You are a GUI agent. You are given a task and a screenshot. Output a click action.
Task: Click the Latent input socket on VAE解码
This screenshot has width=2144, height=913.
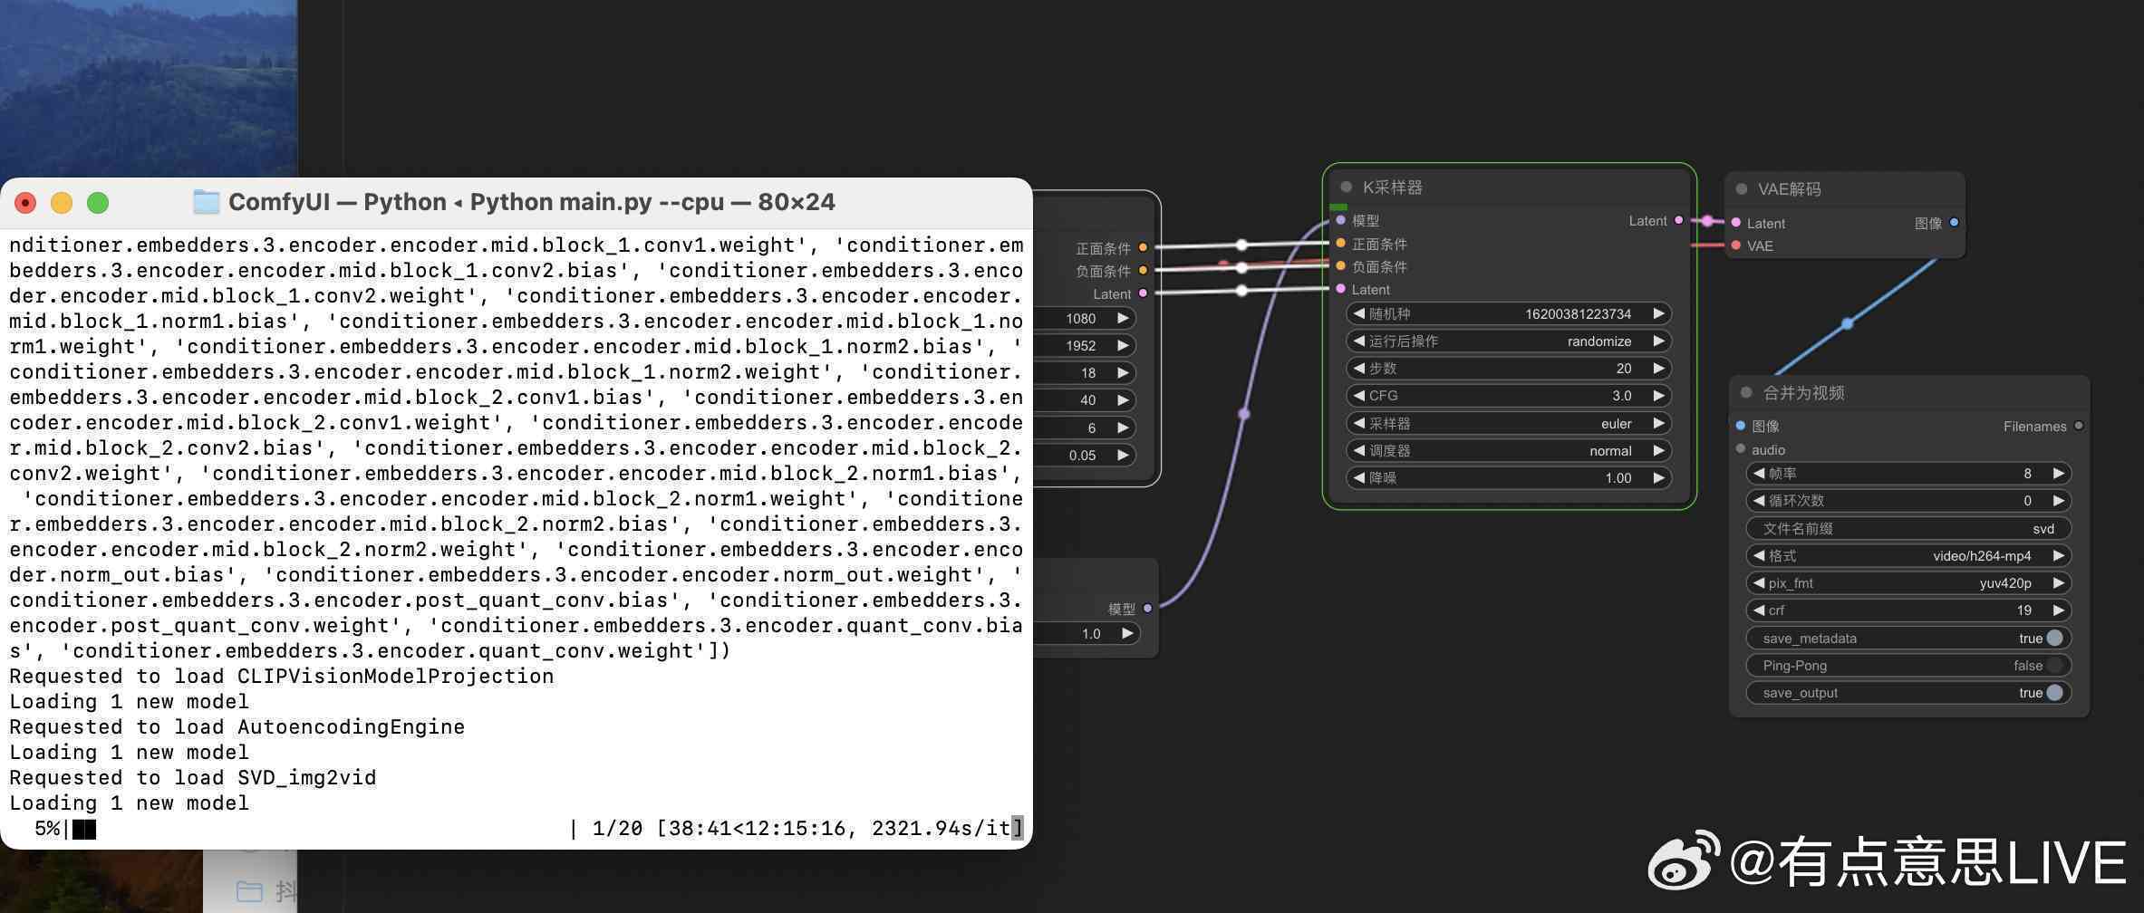pyautogui.click(x=1735, y=223)
